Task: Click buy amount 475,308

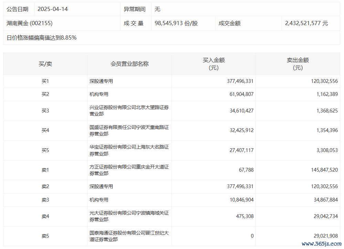Action: (x=245, y=217)
